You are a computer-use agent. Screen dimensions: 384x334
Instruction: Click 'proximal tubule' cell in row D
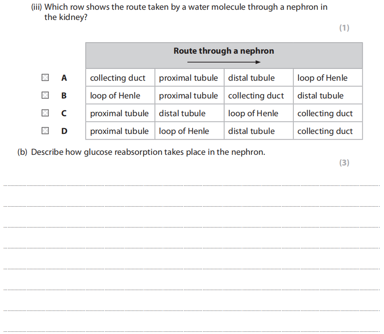[x=119, y=131]
